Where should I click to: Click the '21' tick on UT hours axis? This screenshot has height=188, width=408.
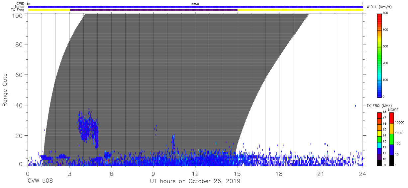point(321,173)
